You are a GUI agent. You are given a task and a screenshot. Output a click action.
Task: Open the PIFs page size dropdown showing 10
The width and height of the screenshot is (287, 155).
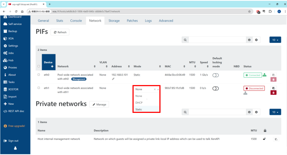point(275,40)
